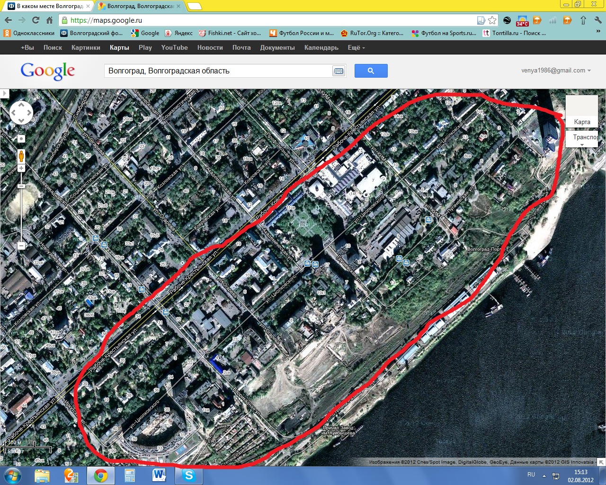The height and width of the screenshot is (485, 606).
Task: Reload the page in browser toolbar
Action: click(x=36, y=20)
